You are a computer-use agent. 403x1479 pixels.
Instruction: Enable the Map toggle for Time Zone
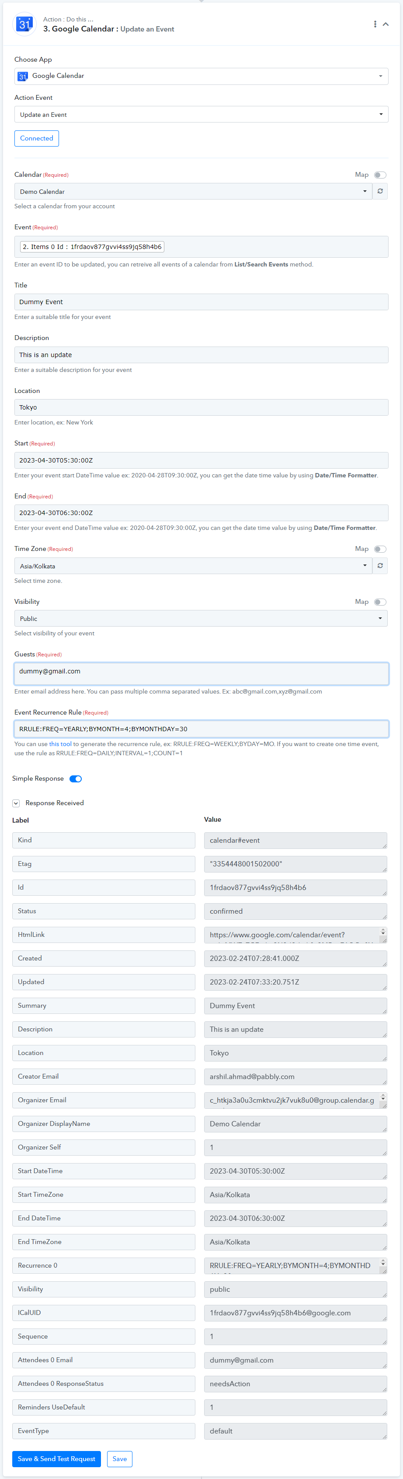(x=380, y=550)
